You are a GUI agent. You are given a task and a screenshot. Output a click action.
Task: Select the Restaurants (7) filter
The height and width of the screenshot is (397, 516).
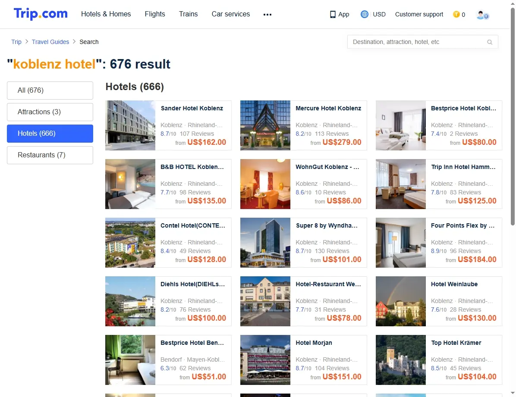coord(50,155)
